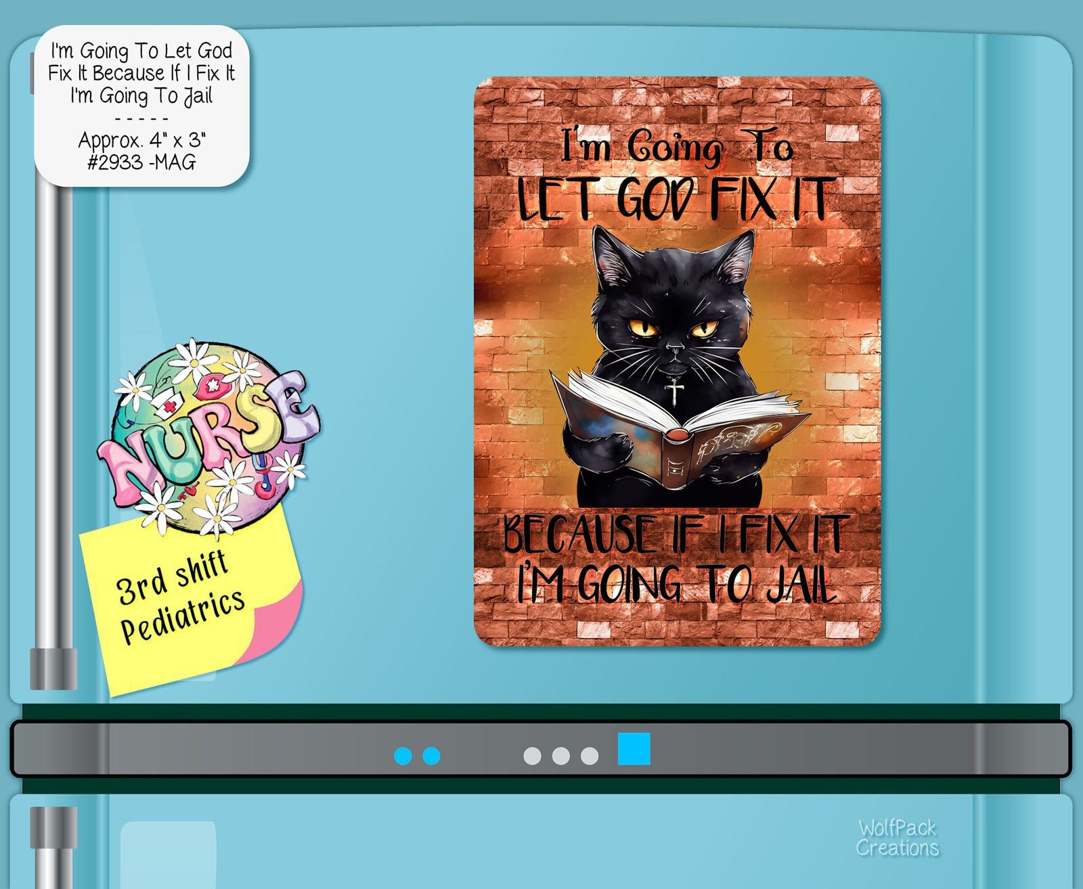
Task: Click the 'LET GOD FIX IT' text
Action: pyautogui.click(x=673, y=200)
